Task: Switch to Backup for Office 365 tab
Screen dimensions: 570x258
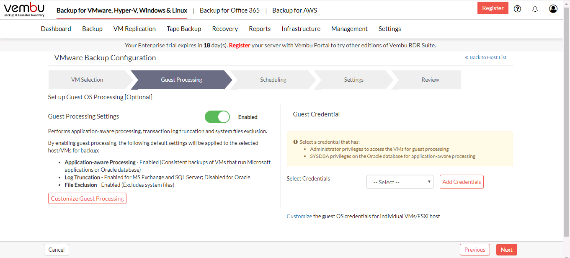Action: (x=230, y=10)
